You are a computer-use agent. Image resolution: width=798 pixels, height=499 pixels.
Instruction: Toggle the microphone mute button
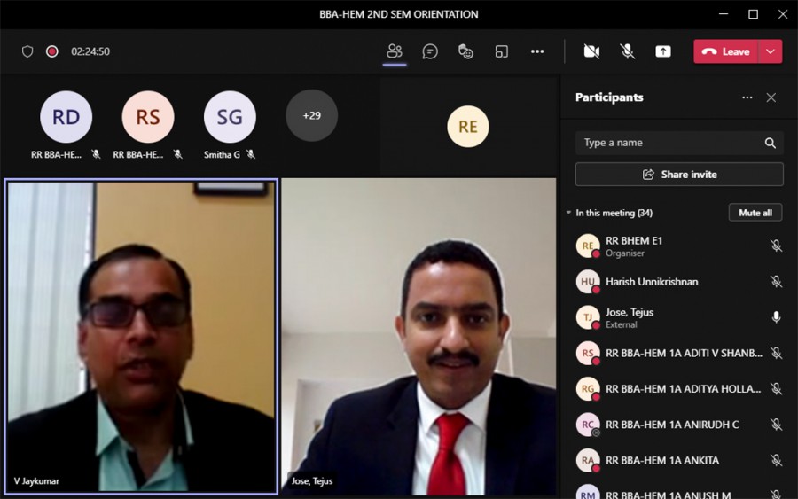[x=628, y=51]
